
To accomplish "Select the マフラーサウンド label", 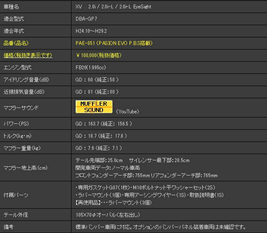I will point(21,107).
